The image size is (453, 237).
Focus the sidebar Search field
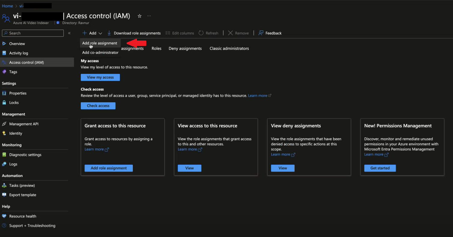coord(33,33)
